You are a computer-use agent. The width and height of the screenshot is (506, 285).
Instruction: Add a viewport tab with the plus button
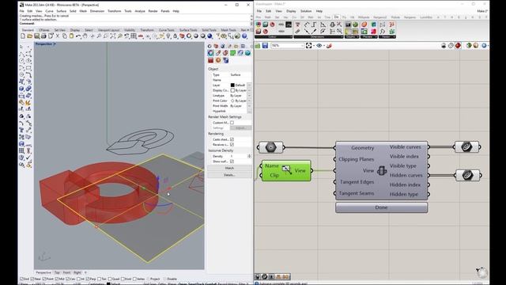click(85, 272)
